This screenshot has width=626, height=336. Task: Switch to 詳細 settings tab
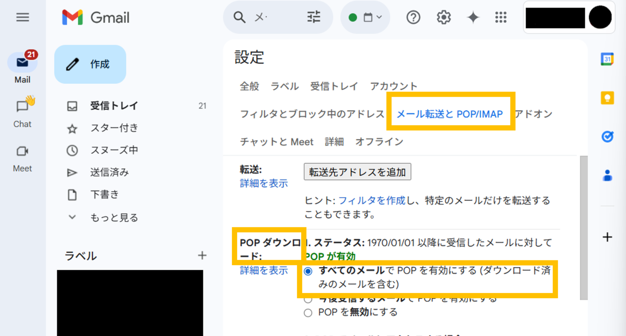[335, 142]
